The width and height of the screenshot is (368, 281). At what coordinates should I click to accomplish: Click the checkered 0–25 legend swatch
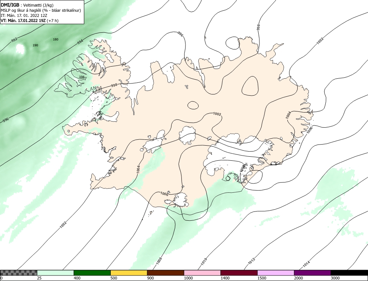coord(18,273)
